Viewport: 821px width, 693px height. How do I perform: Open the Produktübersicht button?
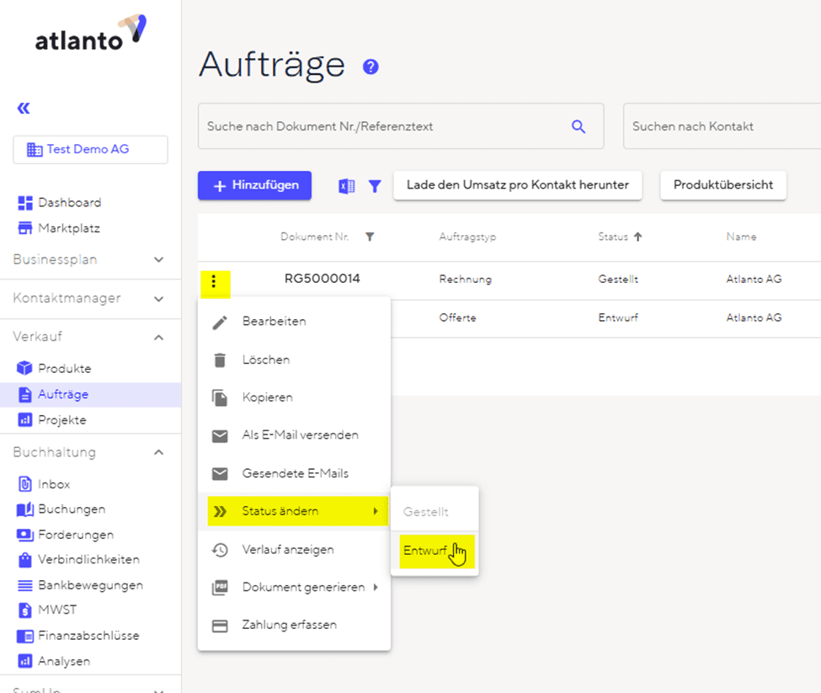[x=722, y=185]
